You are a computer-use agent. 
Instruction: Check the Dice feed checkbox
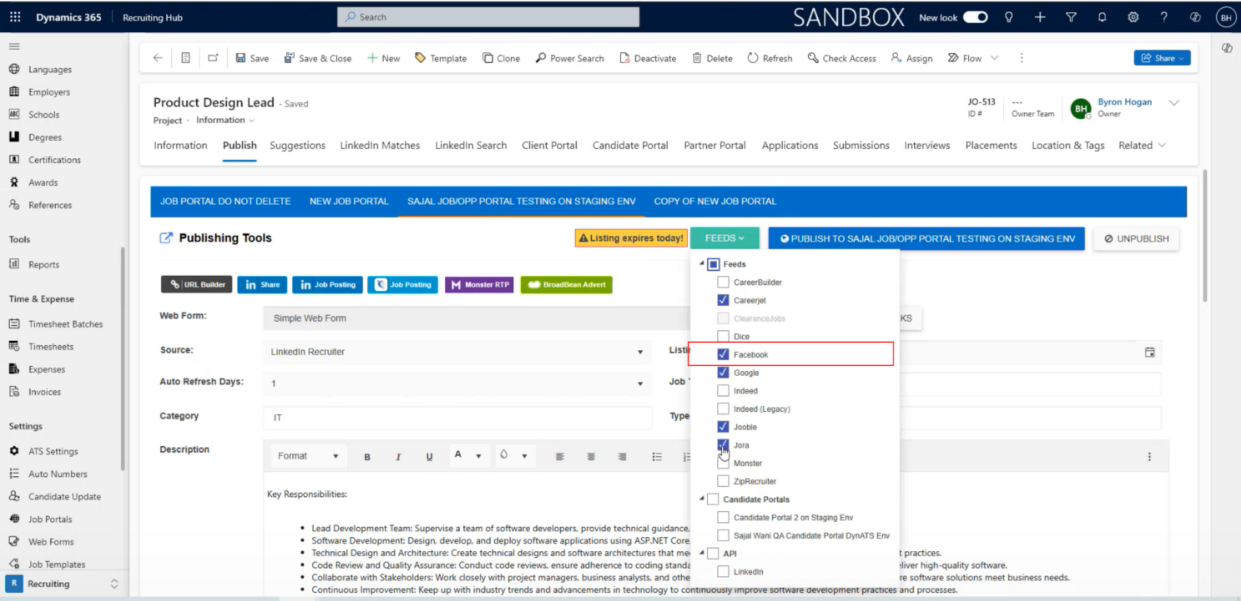(x=723, y=336)
